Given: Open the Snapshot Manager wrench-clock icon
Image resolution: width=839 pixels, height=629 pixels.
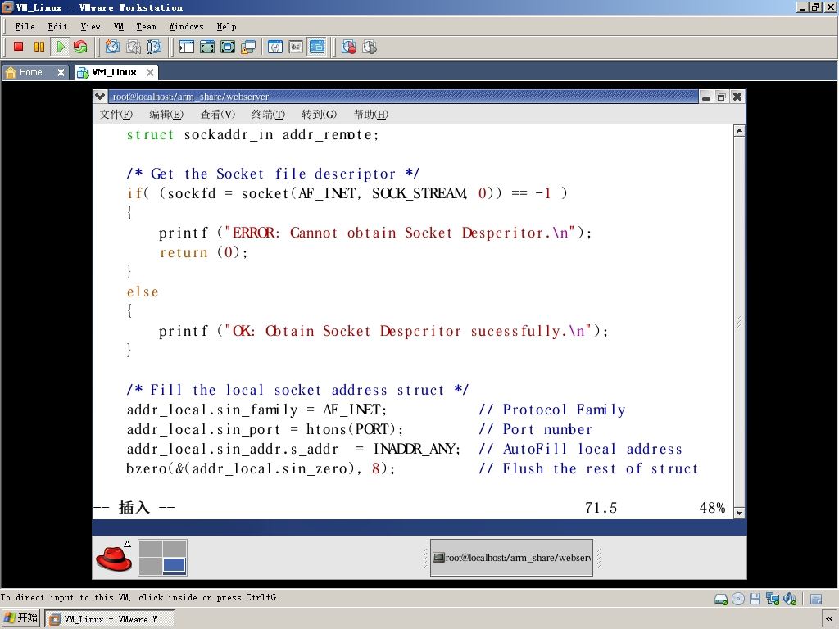Looking at the screenshot, I should point(153,47).
